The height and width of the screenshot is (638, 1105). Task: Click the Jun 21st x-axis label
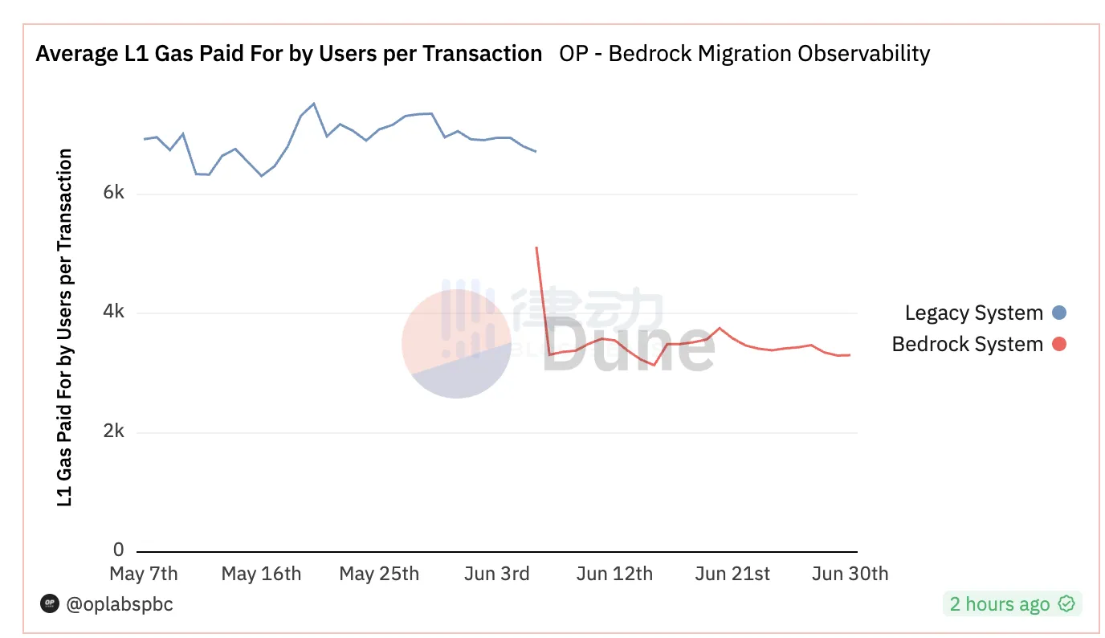(732, 574)
